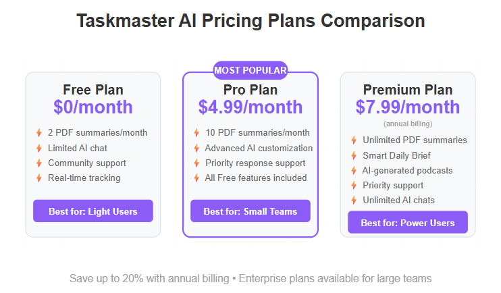Screen dimensions: 501x293
Task: Select the Best for: Small Teams button
Action: tap(250, 211)
